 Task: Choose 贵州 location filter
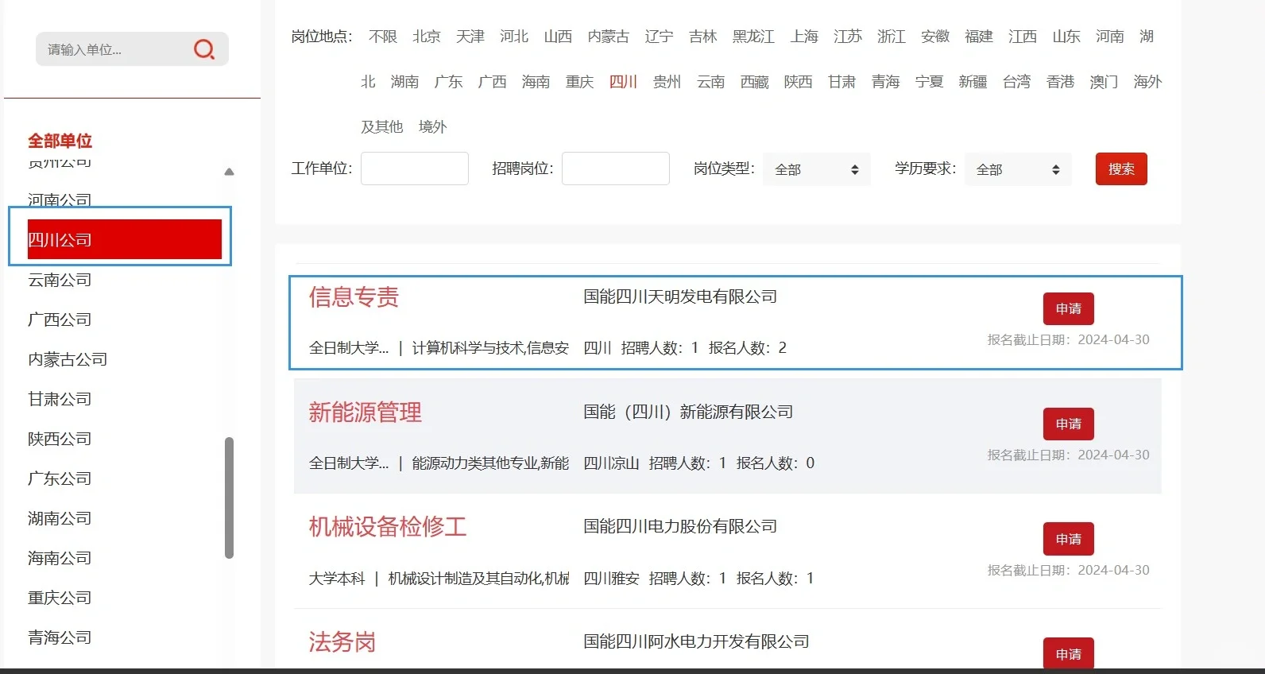click(x=667, y=82)
